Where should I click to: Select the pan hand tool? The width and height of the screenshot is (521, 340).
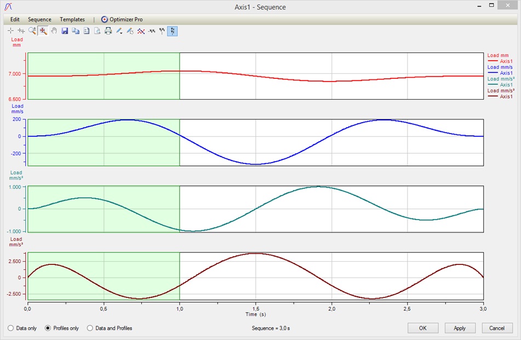pos(54,31)
